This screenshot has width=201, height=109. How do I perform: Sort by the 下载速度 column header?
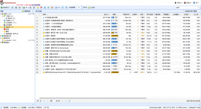(x=166, y=14)
